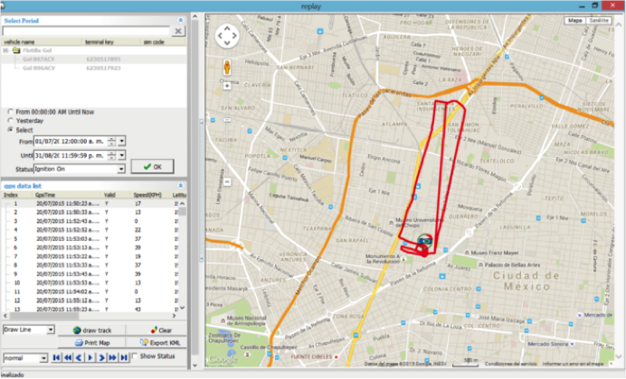Click the vehicle search input field
The image size is (626, 379).
86,31
